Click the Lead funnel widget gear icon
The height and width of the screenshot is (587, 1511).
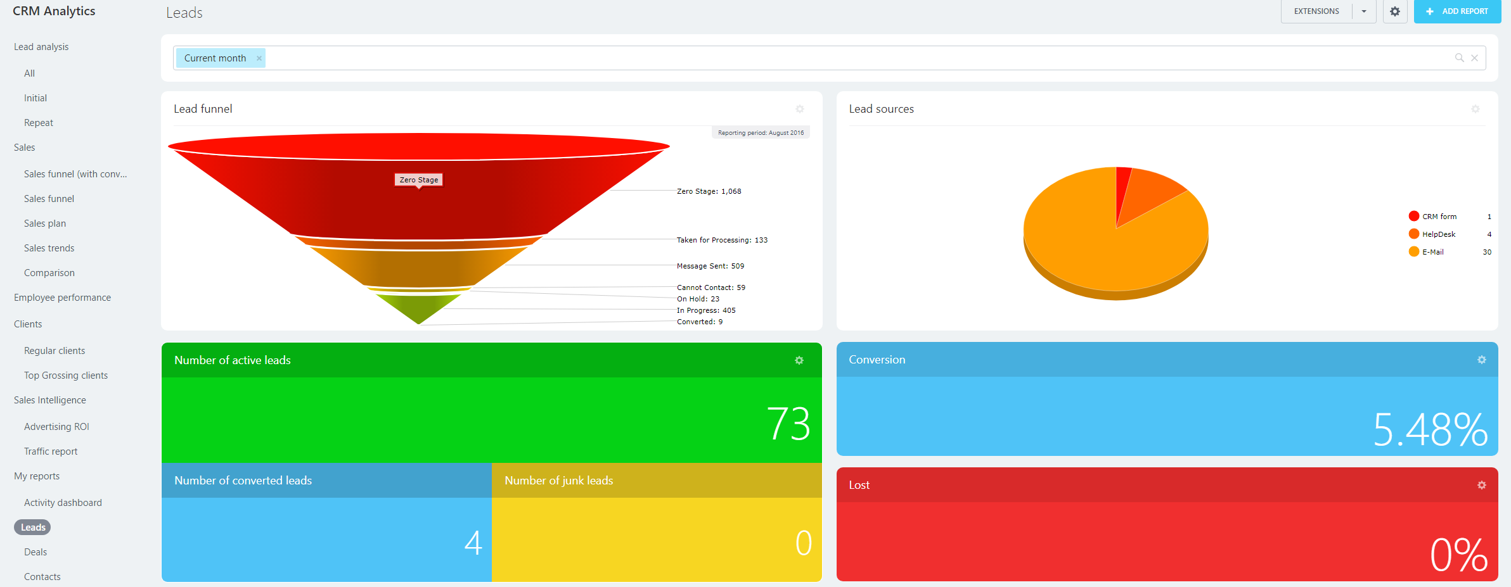click(x=800, y=109)
